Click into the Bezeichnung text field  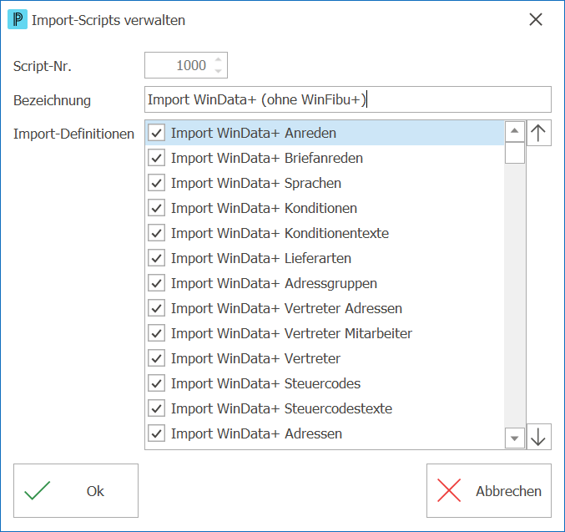tap(348, 99)
